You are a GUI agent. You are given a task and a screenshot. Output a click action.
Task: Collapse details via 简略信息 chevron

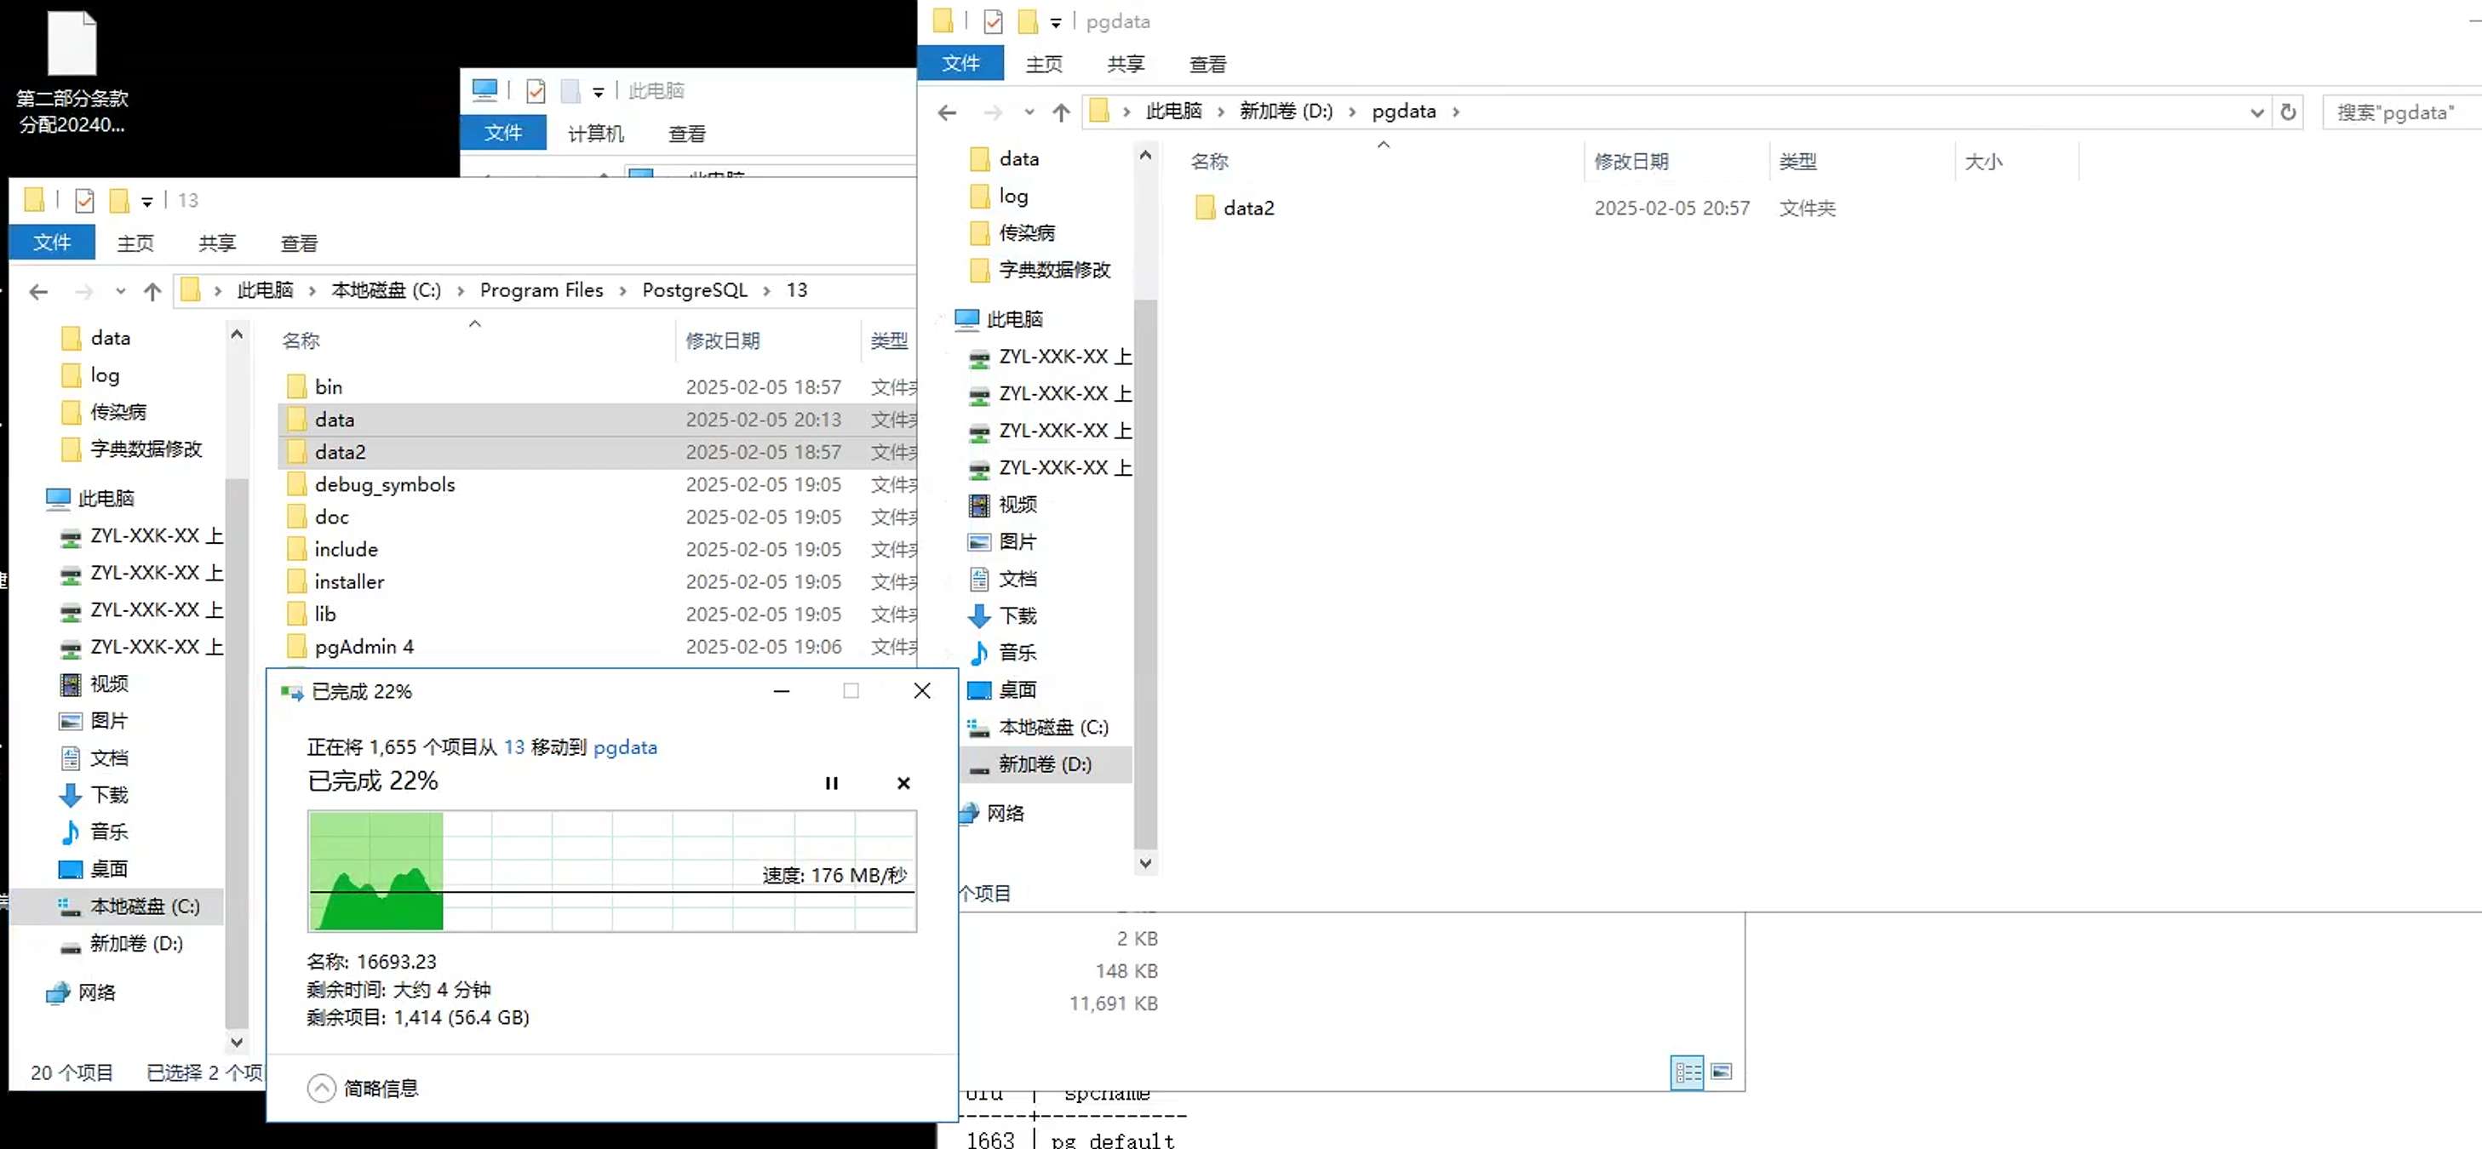click(322, 1089)
